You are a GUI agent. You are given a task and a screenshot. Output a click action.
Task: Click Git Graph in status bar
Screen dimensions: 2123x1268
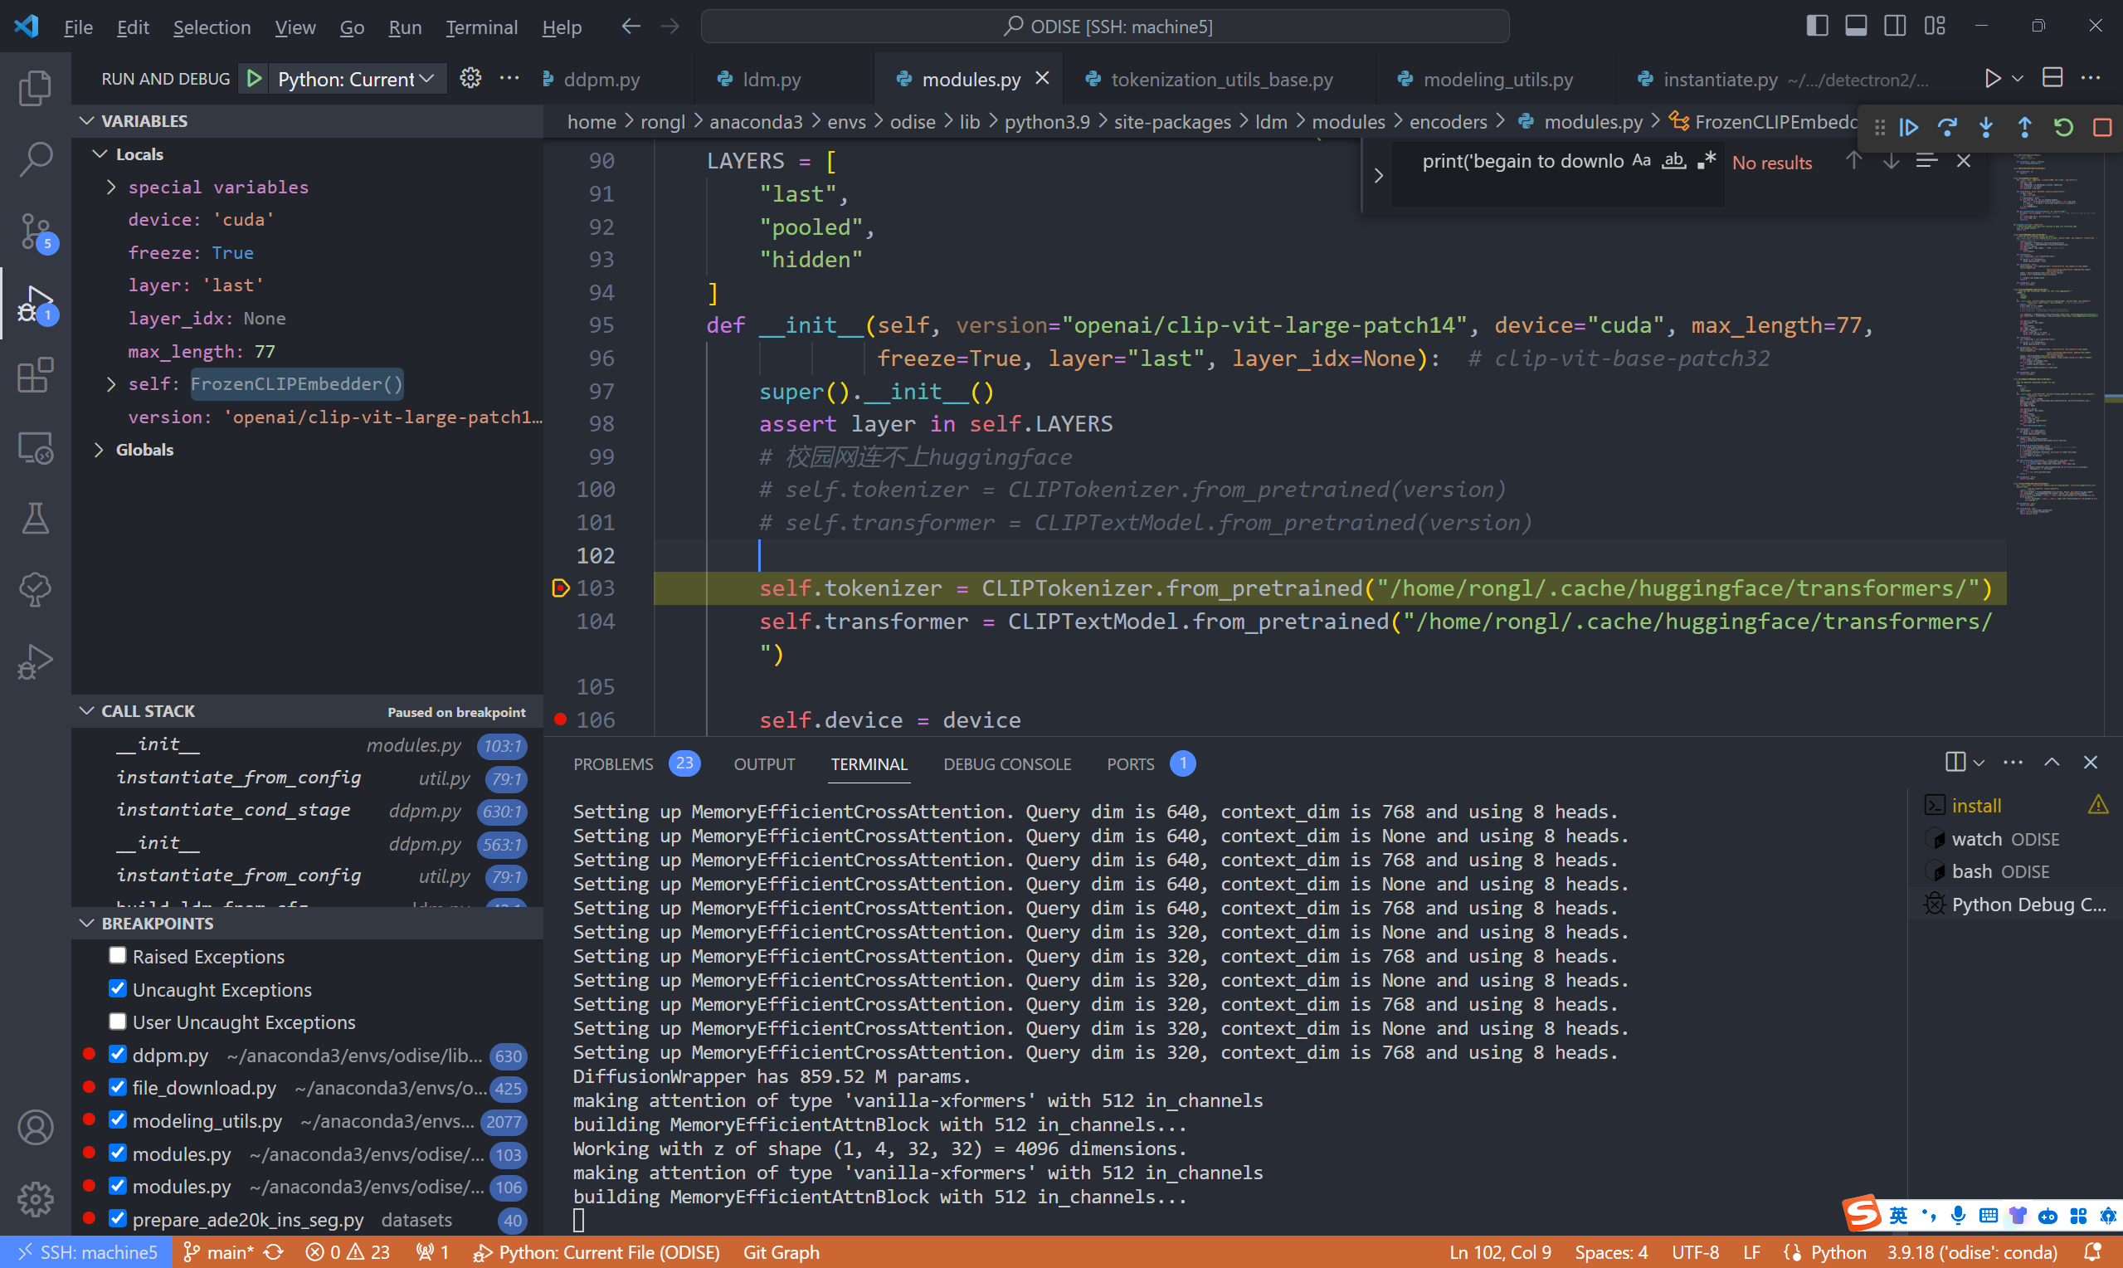click(x=781, y=1251)
